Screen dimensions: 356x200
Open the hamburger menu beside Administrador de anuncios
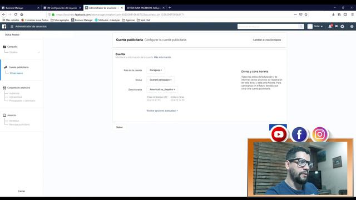[x=12, y=27]
